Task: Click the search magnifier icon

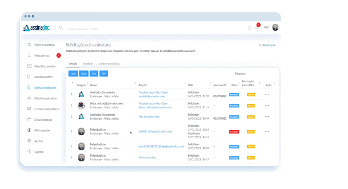Action: coord(61,28)
